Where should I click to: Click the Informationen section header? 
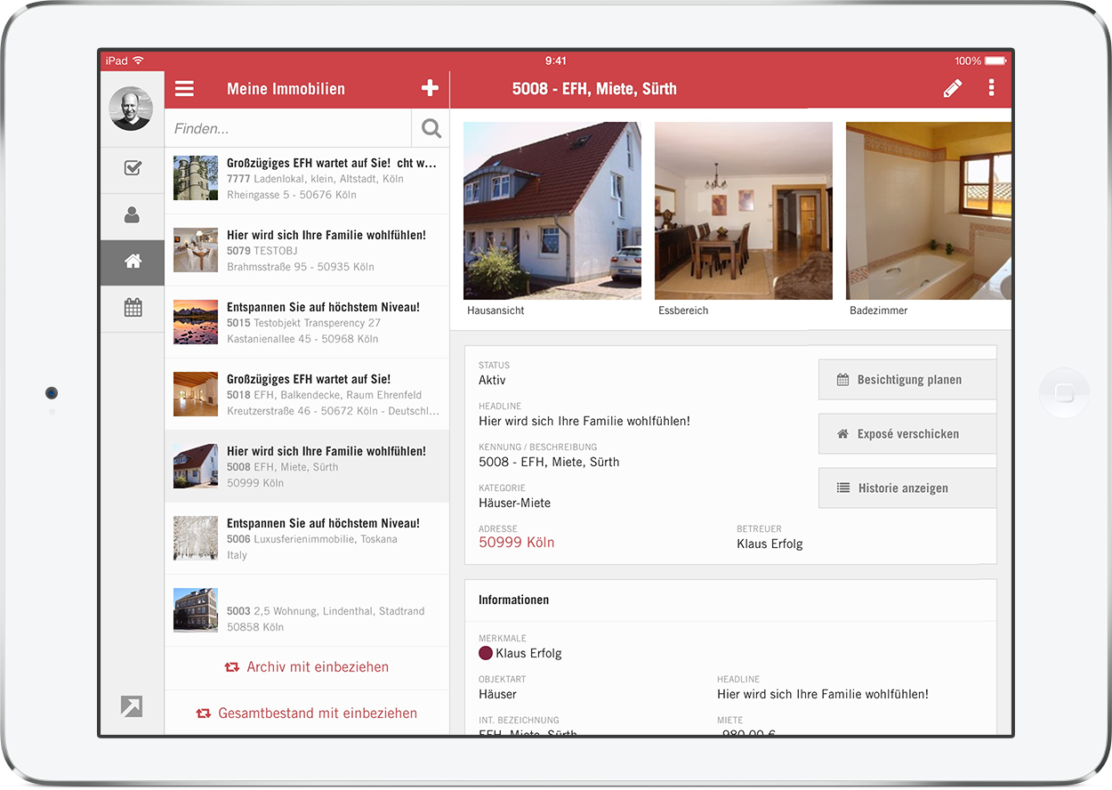pos(514,601)
